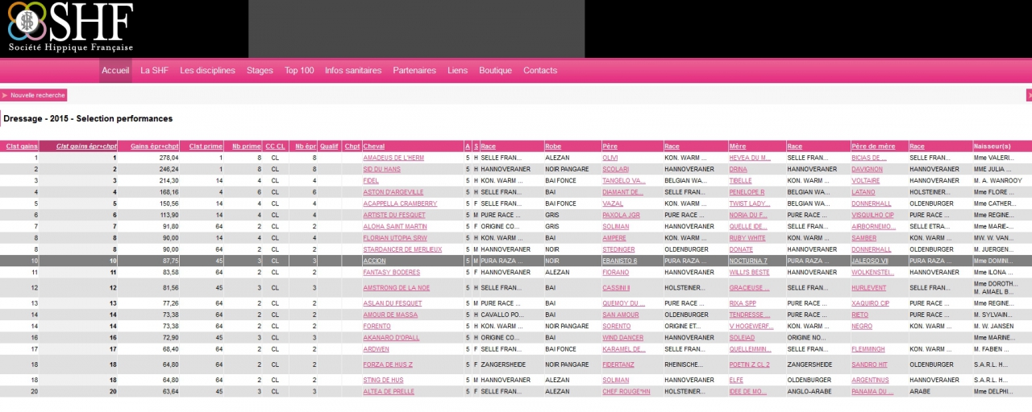
Task: Click the pink arrow button at right edge
Action: click(x=1029, y=95)
